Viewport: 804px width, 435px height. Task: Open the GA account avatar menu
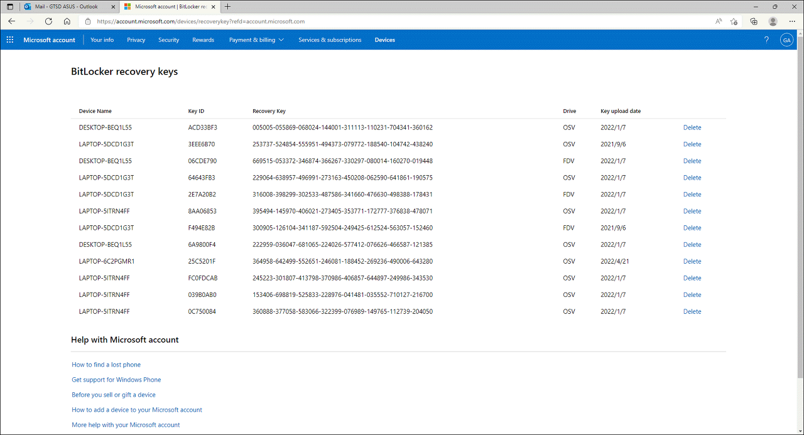(786, 40)
